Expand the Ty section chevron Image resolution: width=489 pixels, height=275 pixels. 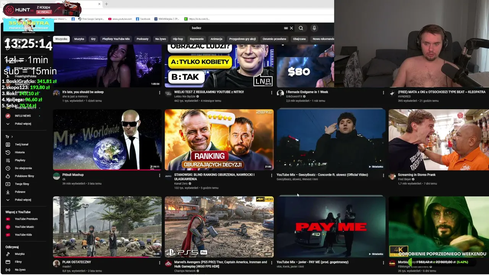click(x=12, y=136)
